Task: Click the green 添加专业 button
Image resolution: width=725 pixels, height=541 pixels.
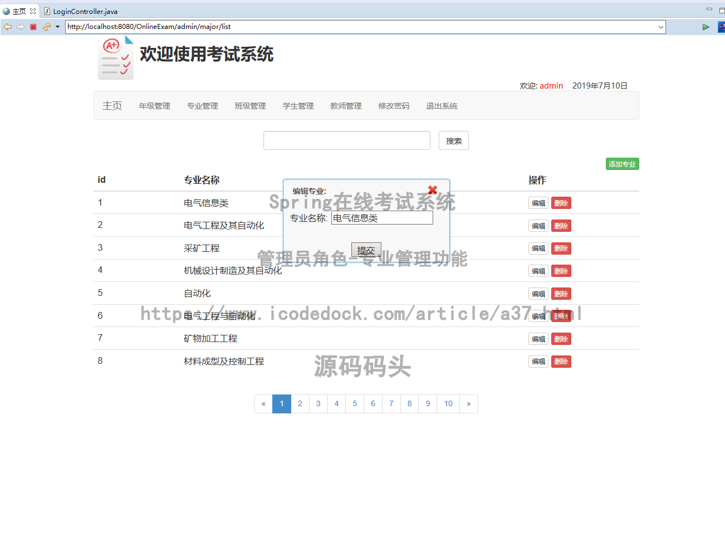Action: pos(622,164)
